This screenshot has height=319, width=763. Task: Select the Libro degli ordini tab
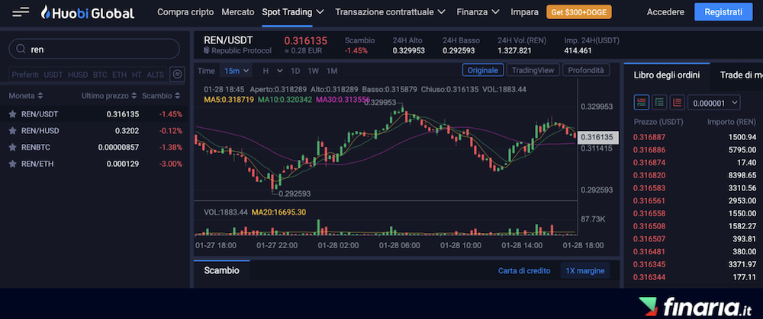pyautogui.click(x=667, y=75)
